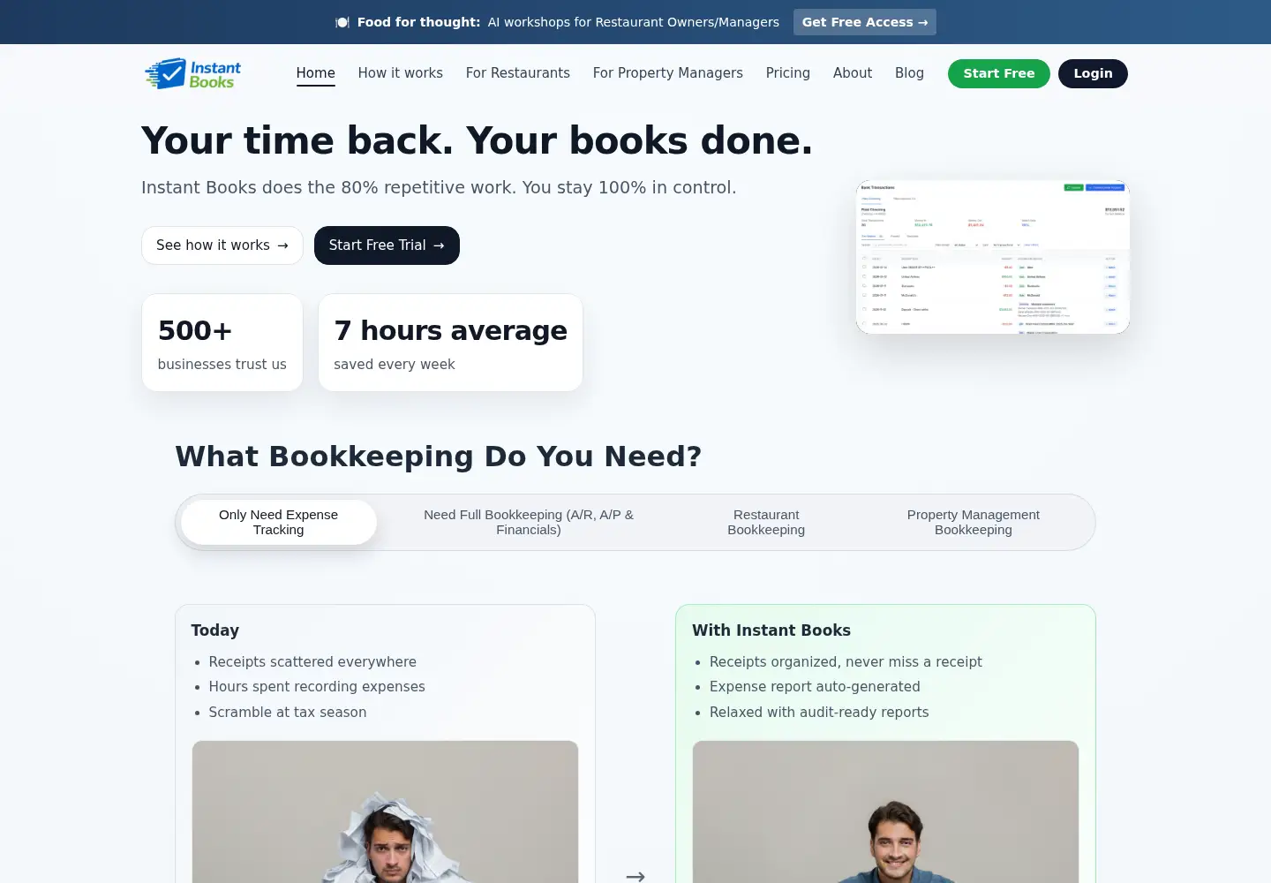Click the 500+ businesses trust us card
The image size is (1271, 883).
coord(222,343)
